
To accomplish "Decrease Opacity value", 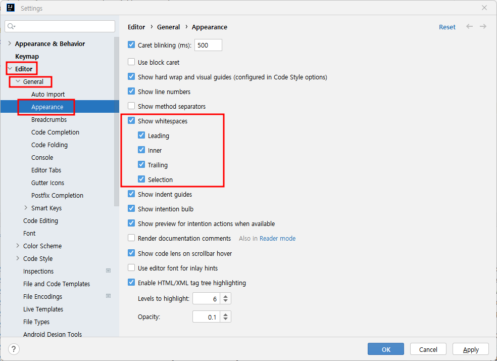I will pos(226,319).
